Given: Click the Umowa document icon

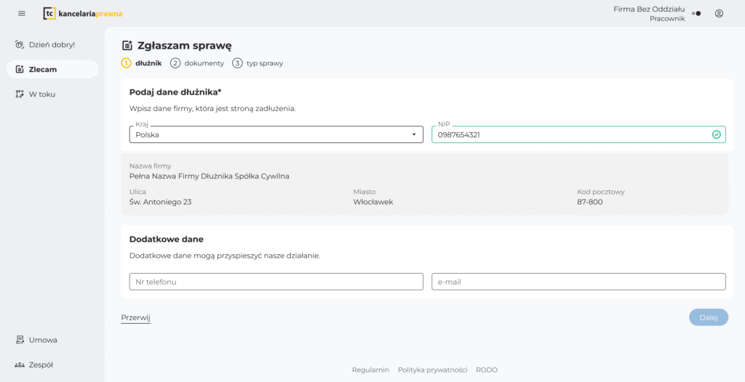Looking at the screenshot, I should (x=20, y=340).
